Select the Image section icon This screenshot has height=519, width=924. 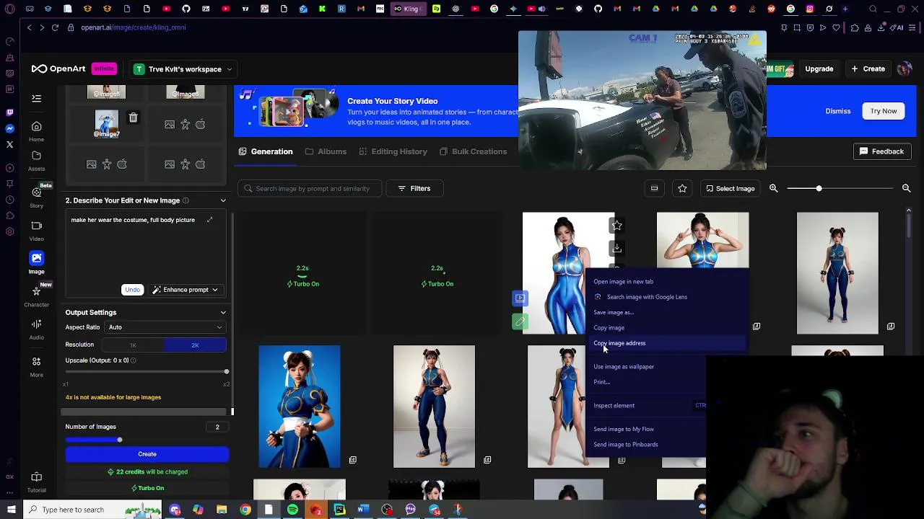pyautogui.click(x=36, y=258)
